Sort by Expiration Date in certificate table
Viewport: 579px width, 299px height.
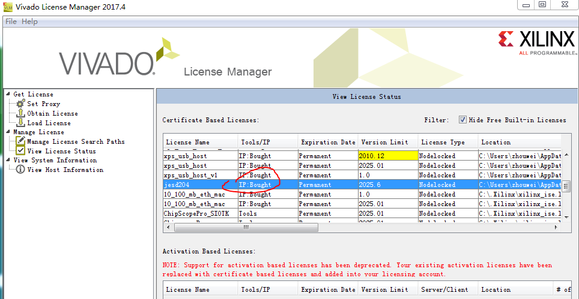tap(328, 142)
